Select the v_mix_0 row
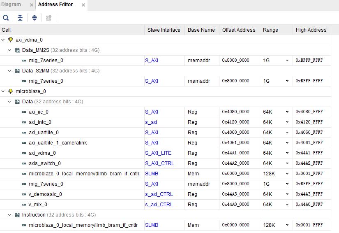339x233 pixels. point(166,205)
